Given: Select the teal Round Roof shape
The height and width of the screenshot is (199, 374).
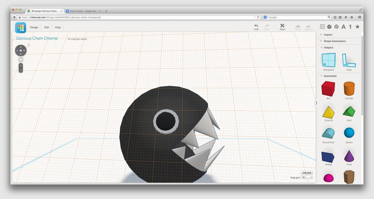Looking at the screenshot, I should tap(328, 133).
